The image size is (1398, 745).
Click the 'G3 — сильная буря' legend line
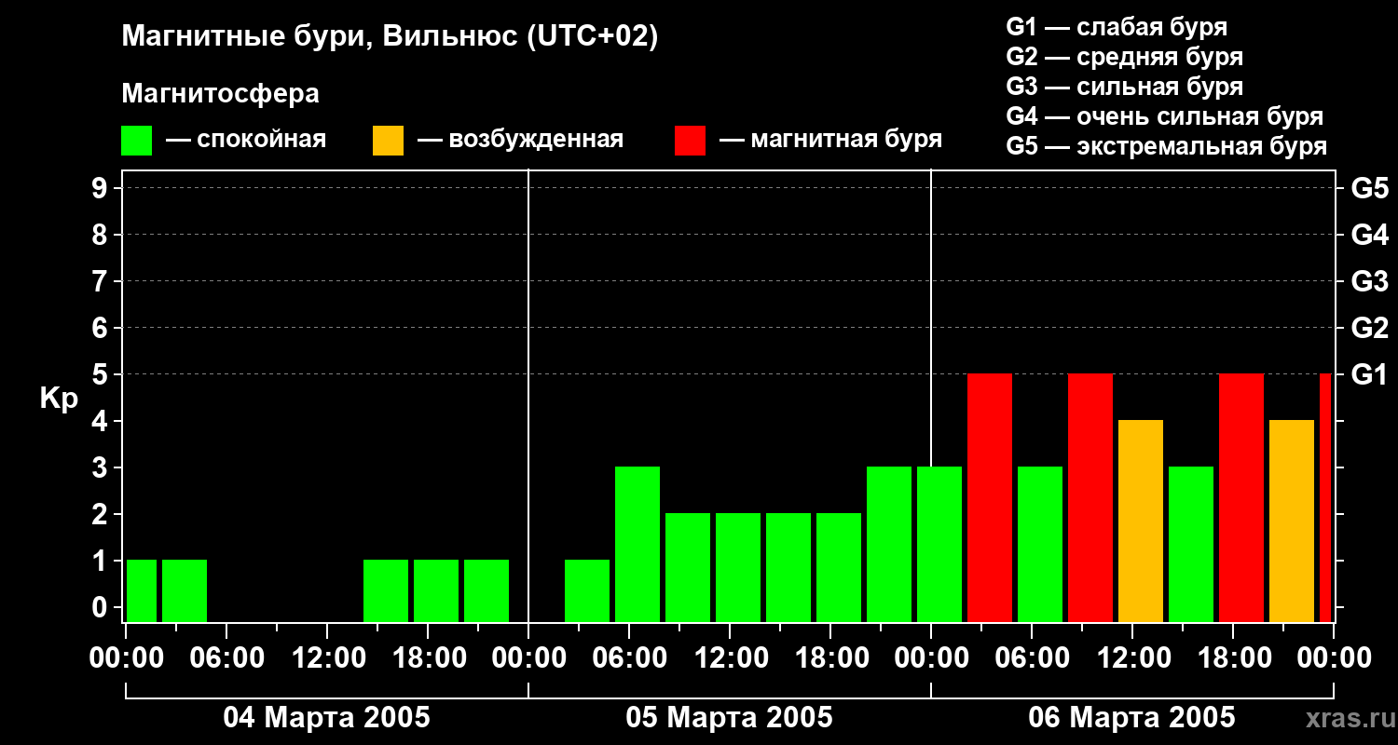1125,87
